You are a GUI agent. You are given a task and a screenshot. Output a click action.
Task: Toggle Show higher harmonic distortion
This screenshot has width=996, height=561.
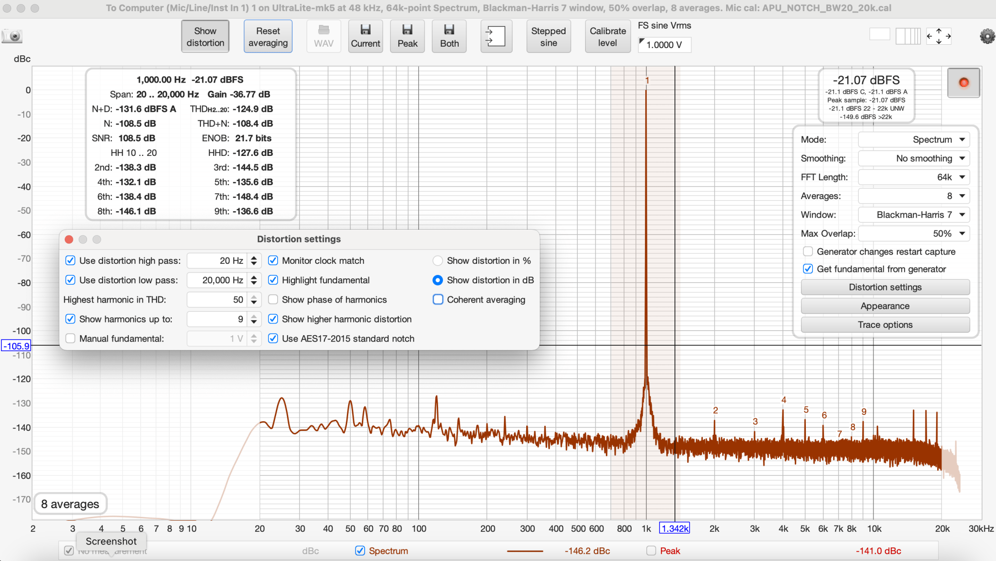click(x=273, y=319)
